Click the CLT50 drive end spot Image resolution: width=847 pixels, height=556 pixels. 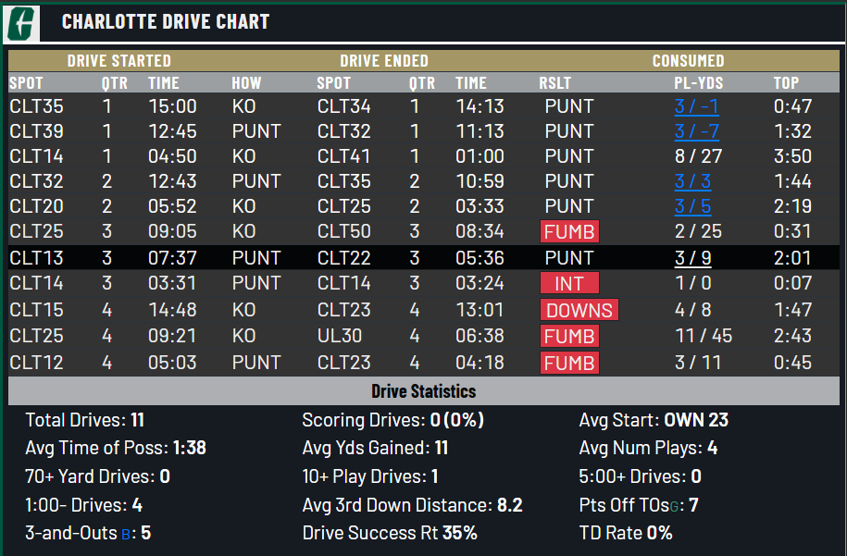pos(344,231)
